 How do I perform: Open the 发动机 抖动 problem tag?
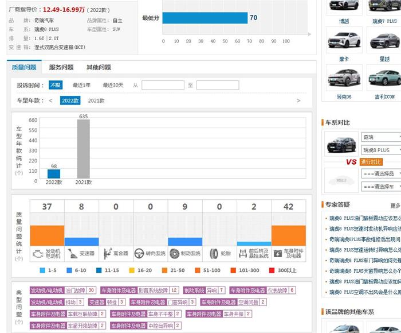[57, 302]
